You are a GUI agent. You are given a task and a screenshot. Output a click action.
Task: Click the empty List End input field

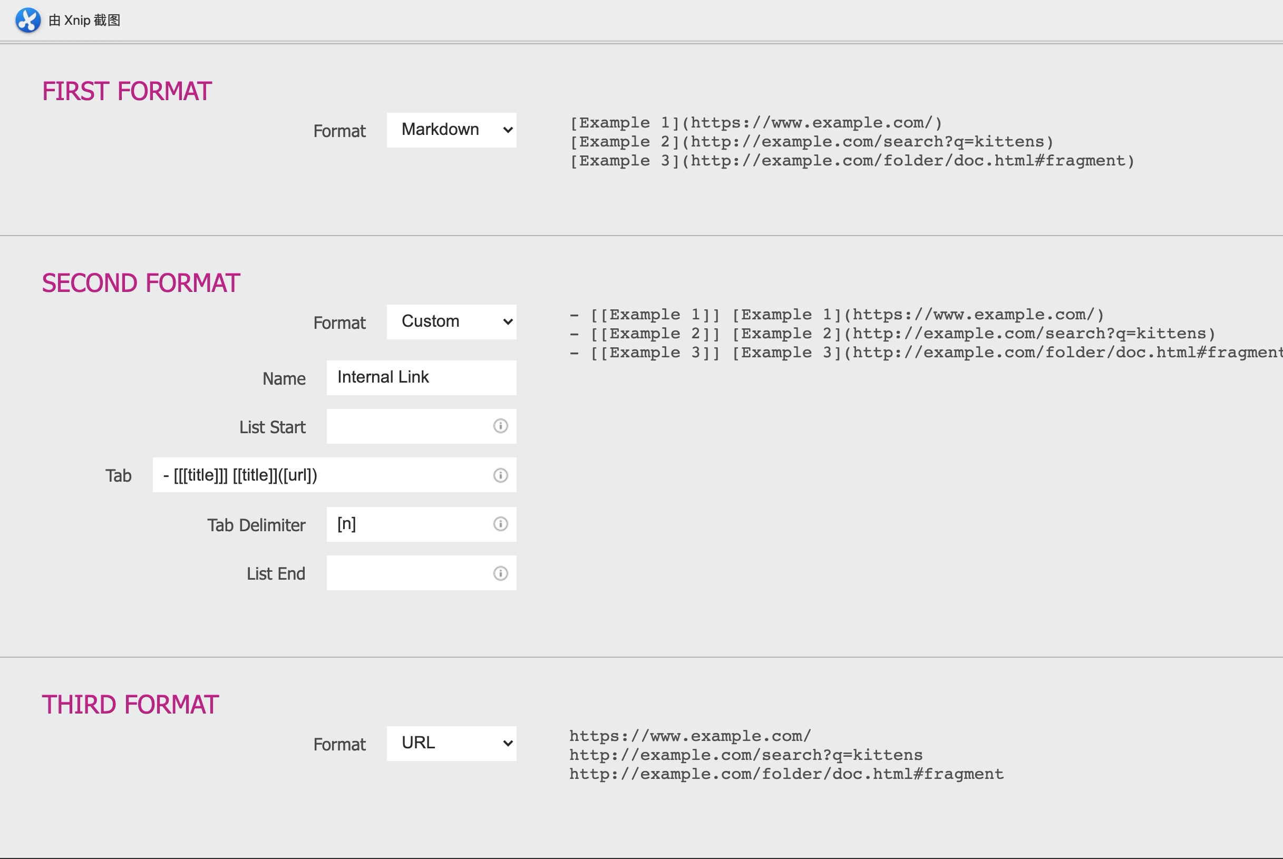point(408,573)
